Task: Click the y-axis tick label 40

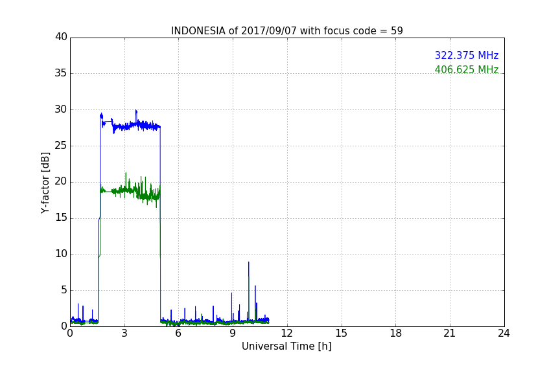Action: (61, 37)
